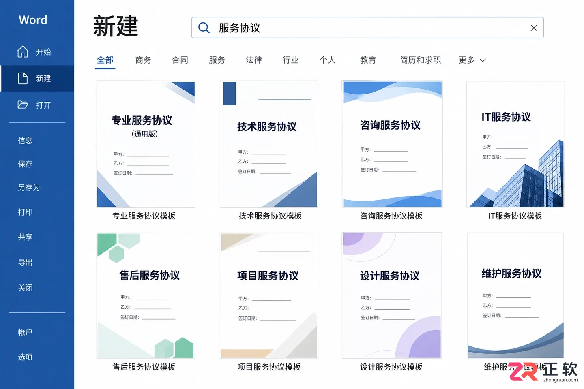Select the 全部 tab
The image size is (584, 389).
105,60
